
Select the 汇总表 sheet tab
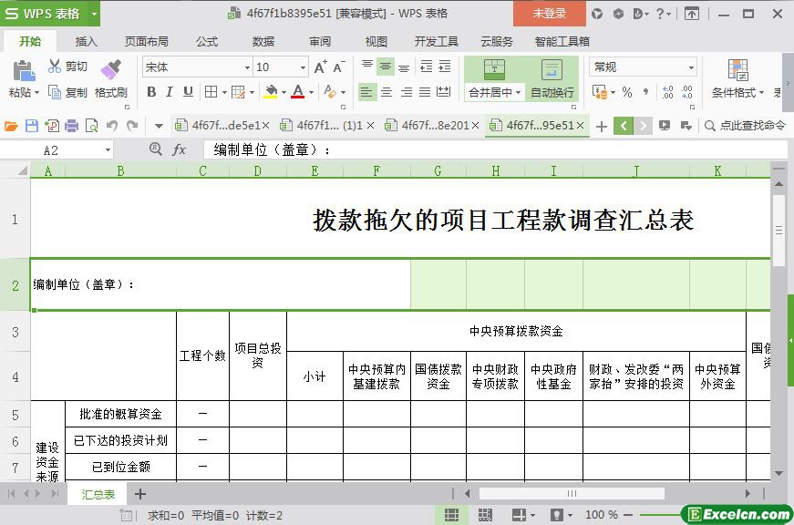[x=98, y=494]
